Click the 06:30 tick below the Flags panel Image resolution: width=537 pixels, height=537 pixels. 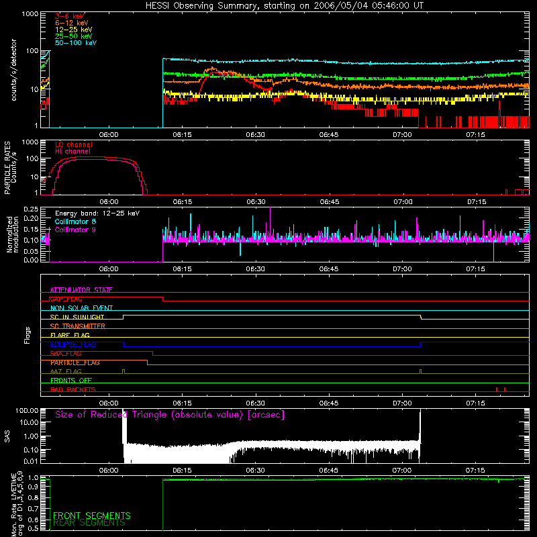coord(256,403)
